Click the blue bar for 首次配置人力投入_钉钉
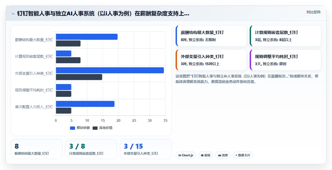The image size is (332, 170). pos(85,104)
